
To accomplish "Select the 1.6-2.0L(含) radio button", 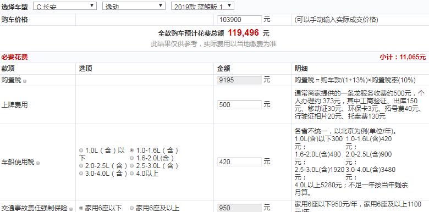I will pos(131,158).
